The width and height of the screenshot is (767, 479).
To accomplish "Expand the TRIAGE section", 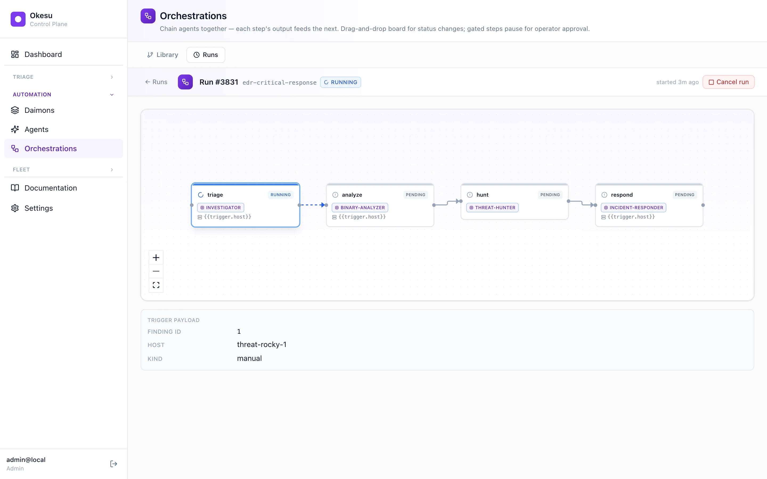I will pos(63,77).
